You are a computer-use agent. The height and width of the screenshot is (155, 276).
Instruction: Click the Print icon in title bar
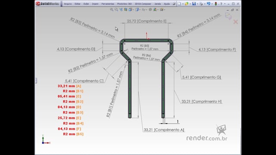(x=201, y=4)
